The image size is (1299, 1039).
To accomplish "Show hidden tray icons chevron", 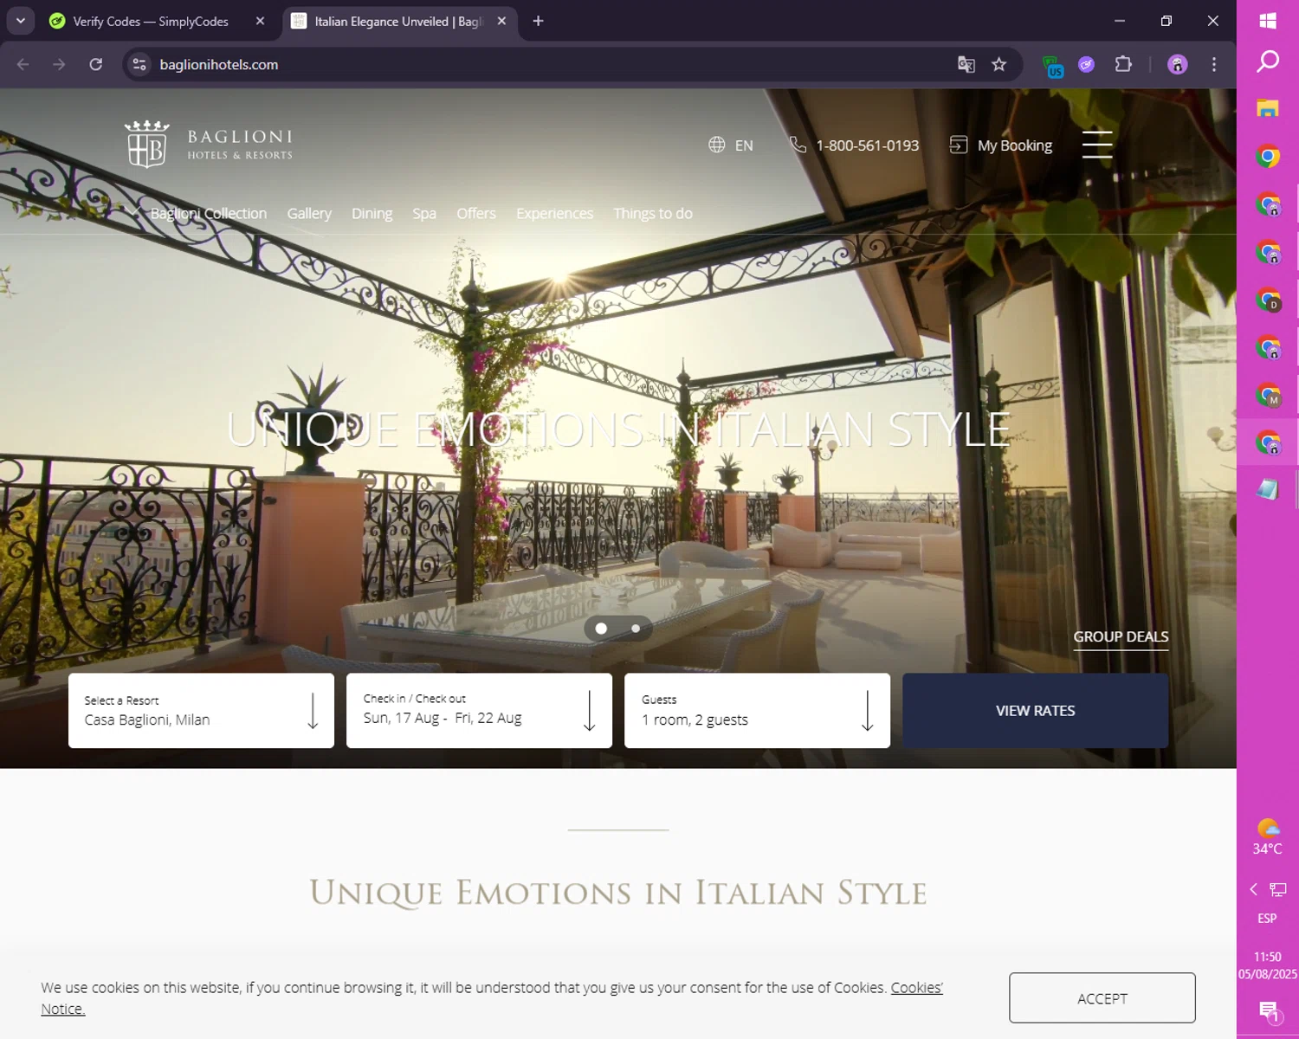I will coord(1253,889).
